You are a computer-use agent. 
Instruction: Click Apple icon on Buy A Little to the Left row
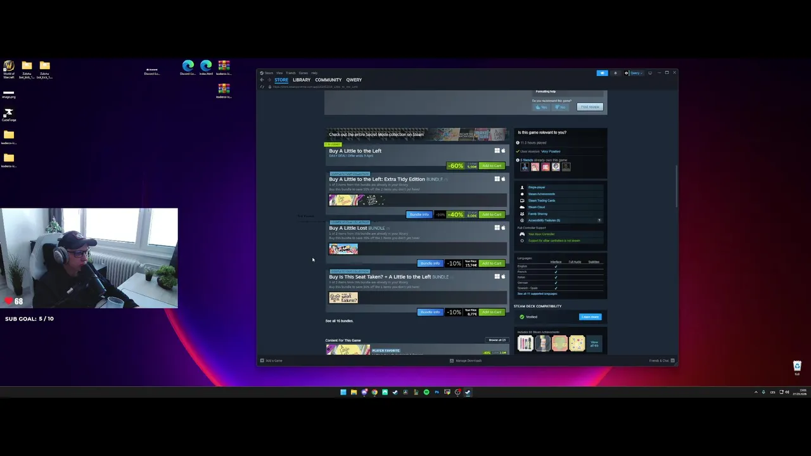(504, 151)
